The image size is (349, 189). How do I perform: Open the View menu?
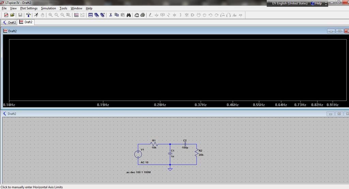13,8
